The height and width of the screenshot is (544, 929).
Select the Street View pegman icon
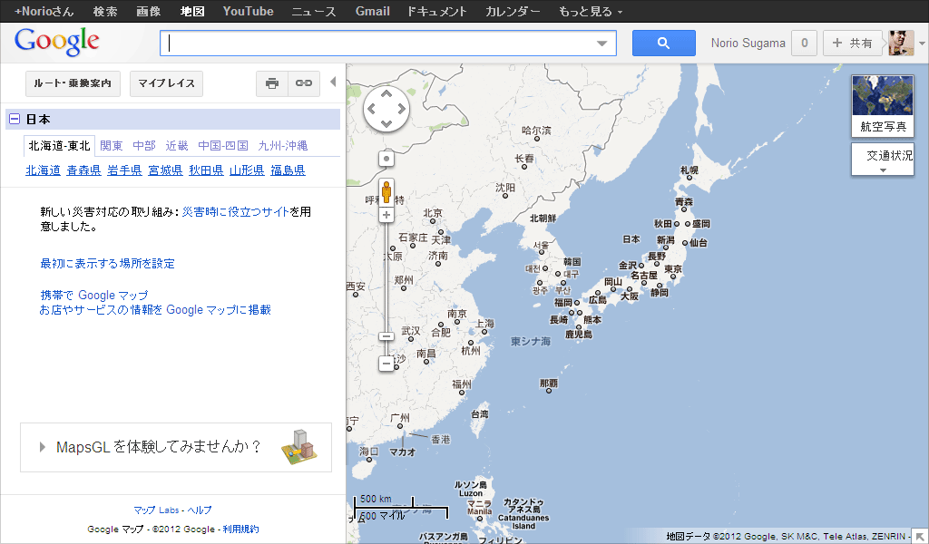tap(386, 192)
